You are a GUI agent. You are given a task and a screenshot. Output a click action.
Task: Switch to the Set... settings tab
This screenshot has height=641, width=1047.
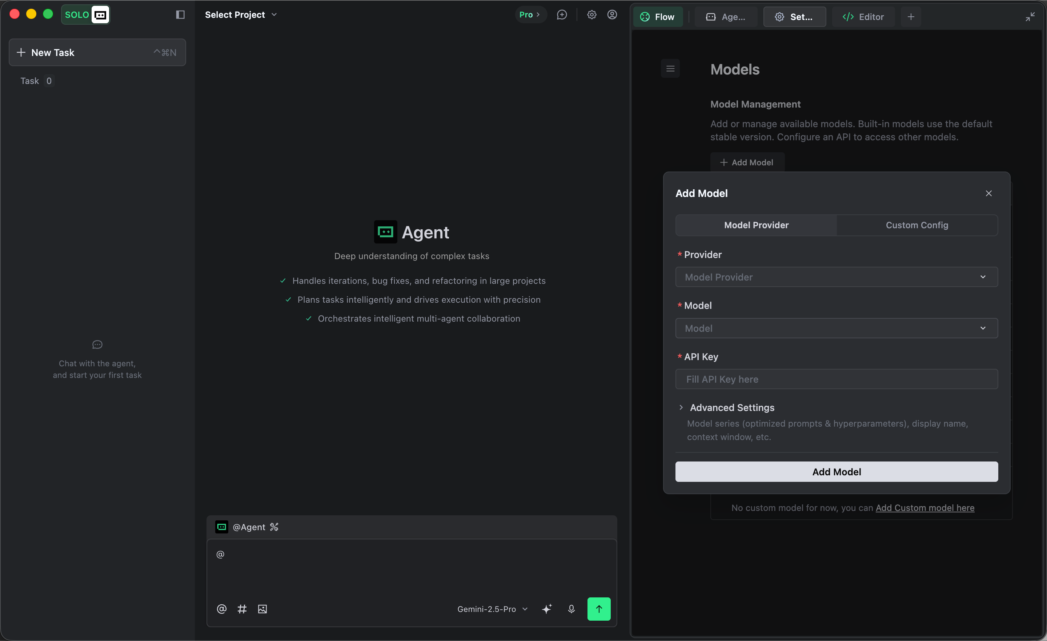click(795, 17)
